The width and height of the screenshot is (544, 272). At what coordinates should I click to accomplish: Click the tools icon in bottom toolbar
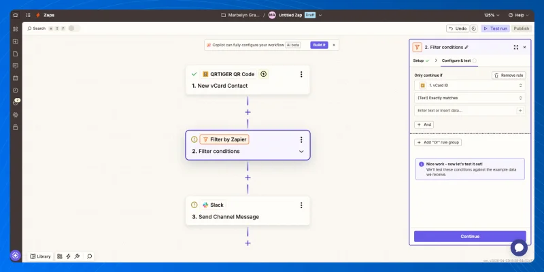pyautogui.click(x=77, y=256)
